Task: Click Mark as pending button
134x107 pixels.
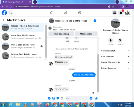Action: (61, 34)
